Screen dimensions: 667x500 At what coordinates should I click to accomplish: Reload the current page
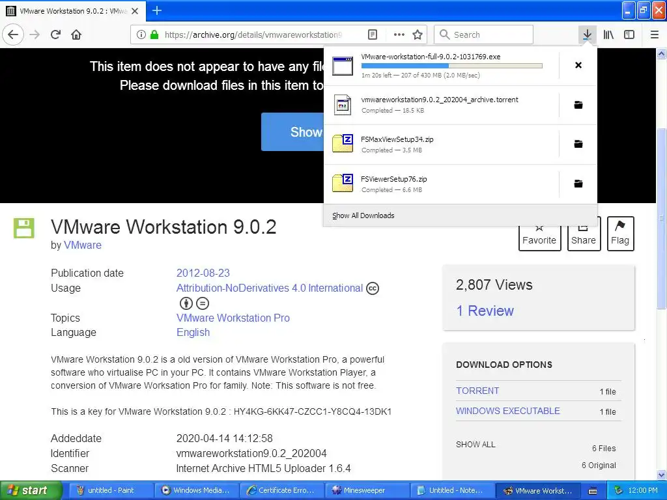pos(55,35)
